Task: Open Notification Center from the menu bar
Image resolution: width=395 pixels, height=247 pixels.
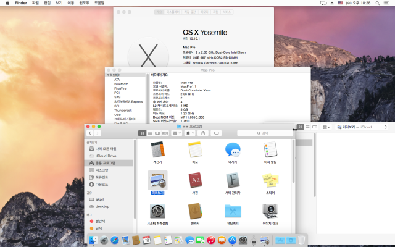Action: (x=386, y=3)
